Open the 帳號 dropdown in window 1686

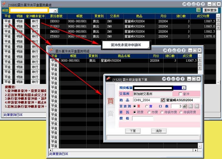click(55, 11)
